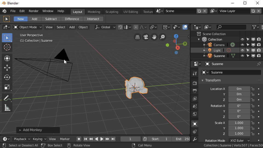
Task: Toggle camera view button in viewport
Action: coord(146,37)
